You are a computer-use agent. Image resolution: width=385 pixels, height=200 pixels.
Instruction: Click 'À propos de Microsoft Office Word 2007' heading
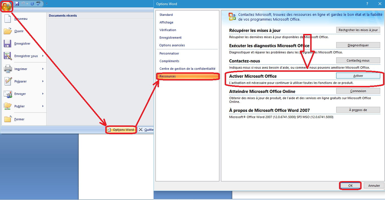(270, 110)
